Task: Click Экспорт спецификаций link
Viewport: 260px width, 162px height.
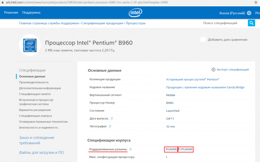Action: pos(232,69)
